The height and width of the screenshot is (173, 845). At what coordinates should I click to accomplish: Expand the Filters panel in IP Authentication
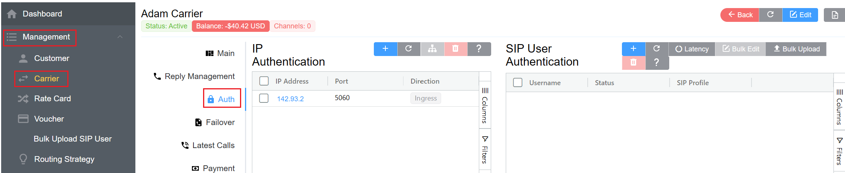pos(485,150)
